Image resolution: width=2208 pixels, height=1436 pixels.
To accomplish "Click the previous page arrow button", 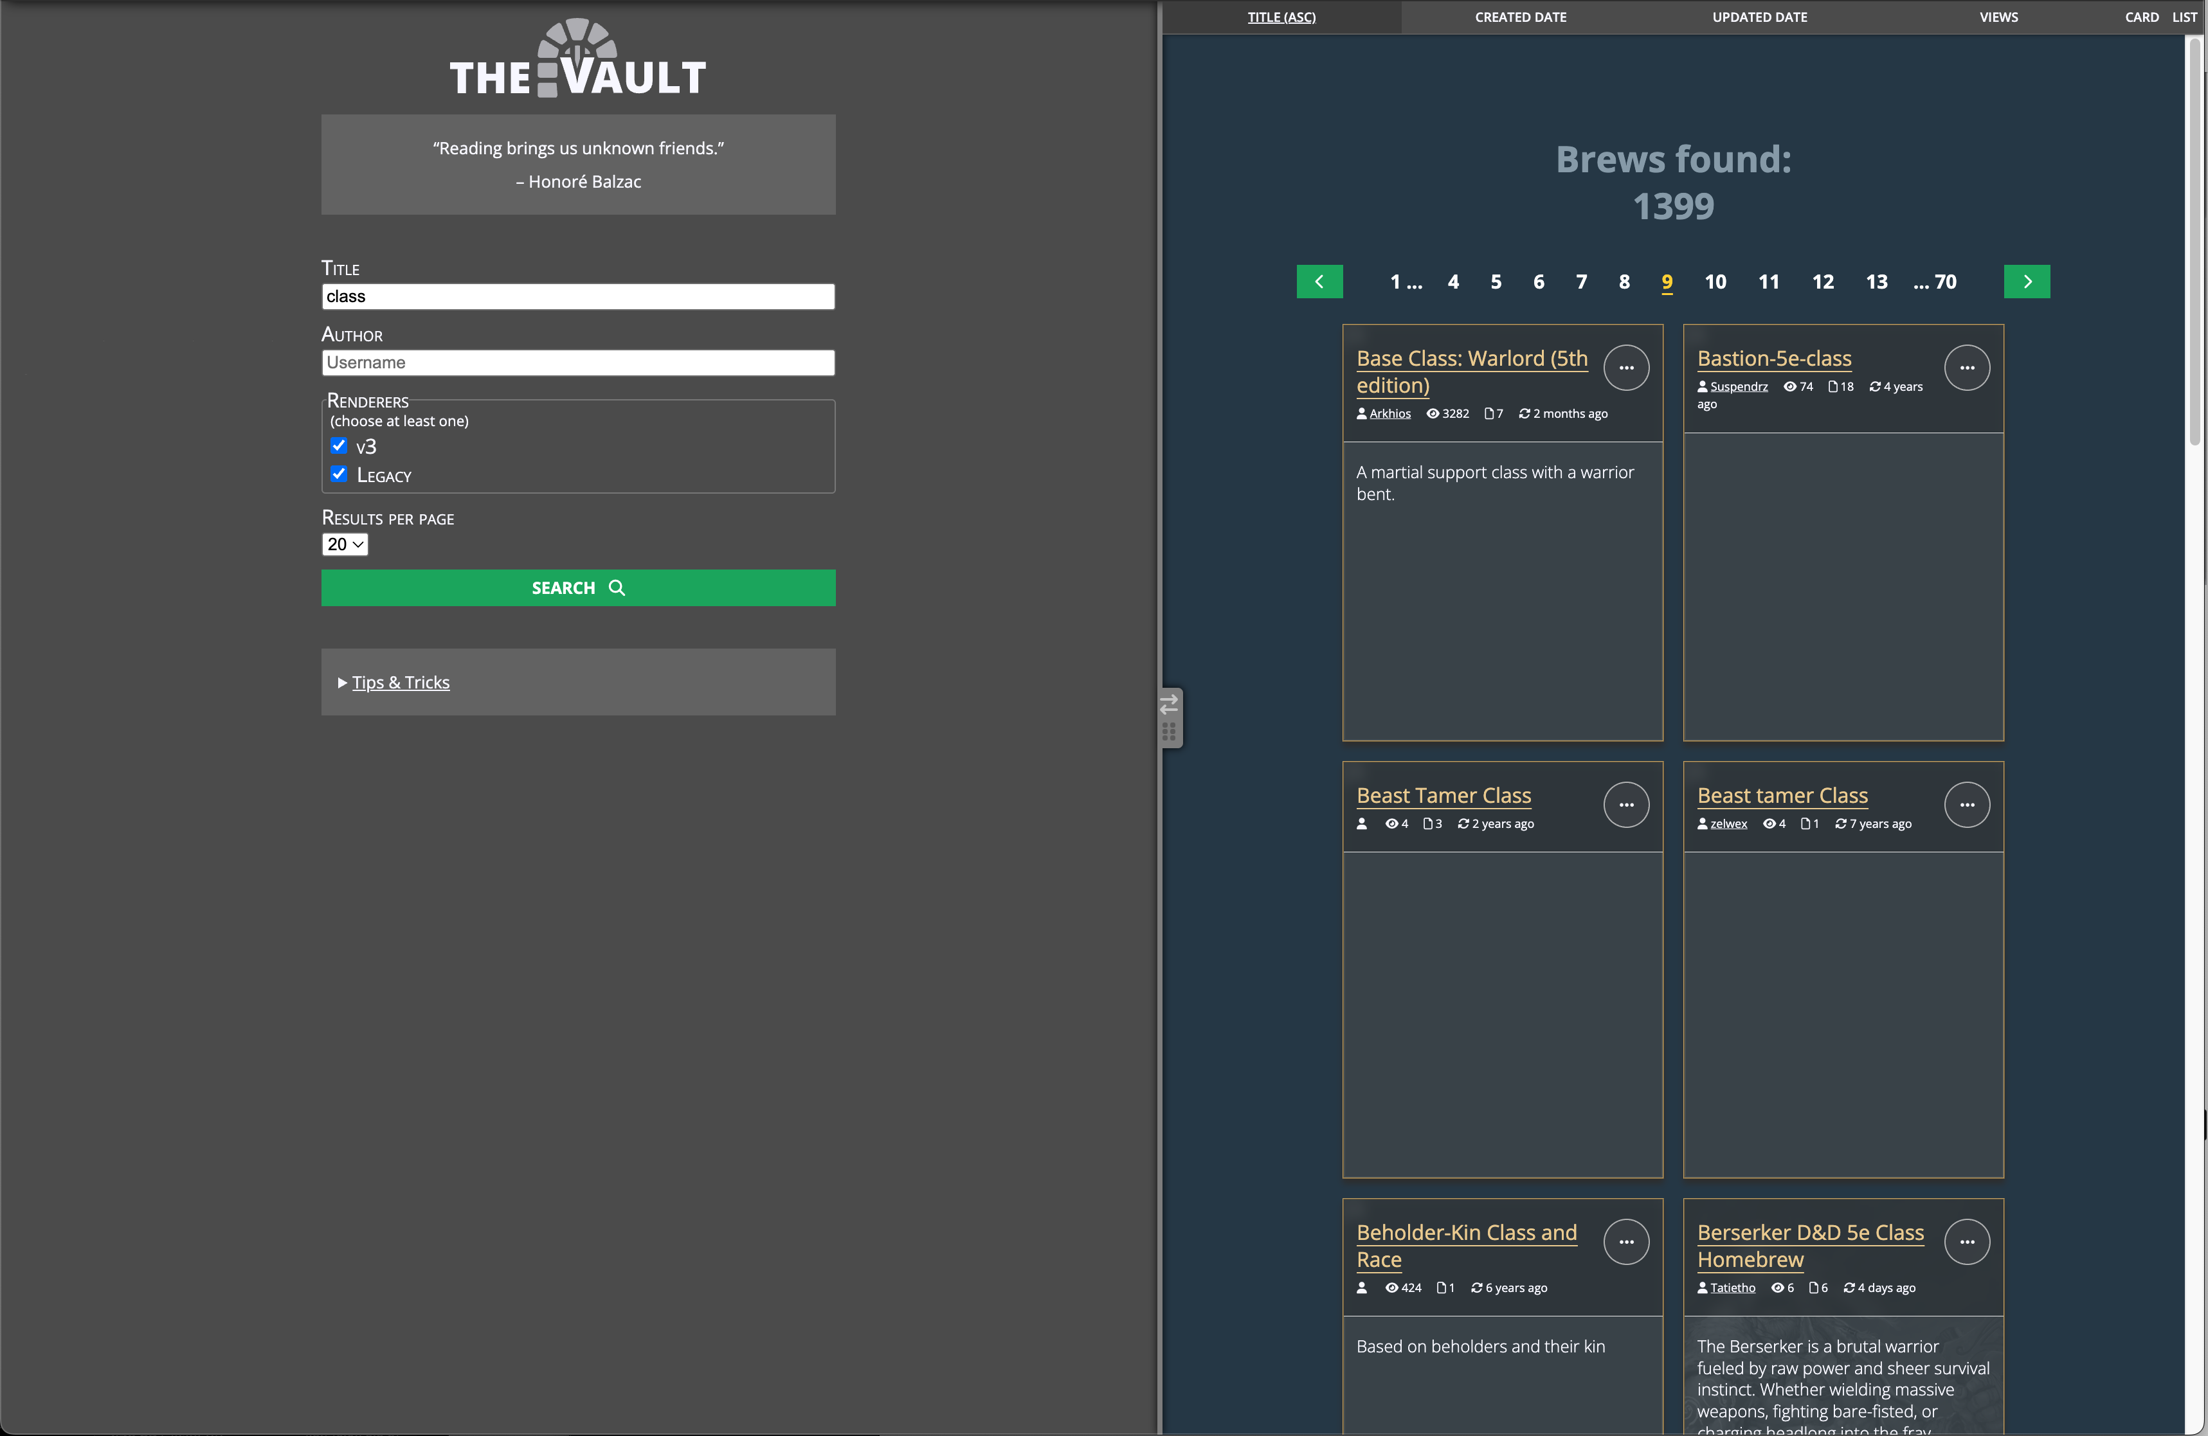I will click(1318, 282).
